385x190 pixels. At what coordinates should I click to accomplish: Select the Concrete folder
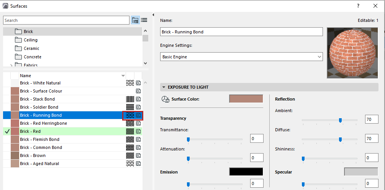pyautogui.click(x=32, y=57)
